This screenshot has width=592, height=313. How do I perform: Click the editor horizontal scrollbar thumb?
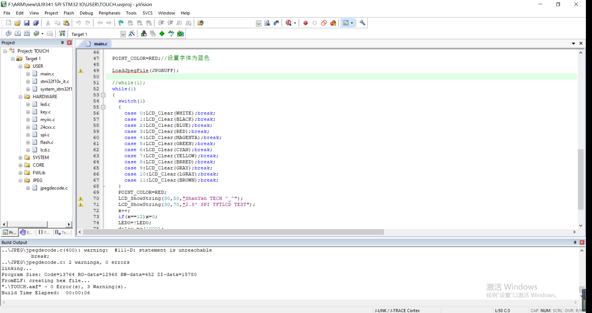233,232
